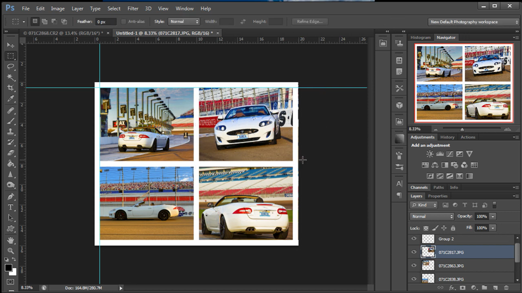The image size is (522, 293).
Task: Open the Brightness/Contrast adjustment
Action: coord(430,154)
